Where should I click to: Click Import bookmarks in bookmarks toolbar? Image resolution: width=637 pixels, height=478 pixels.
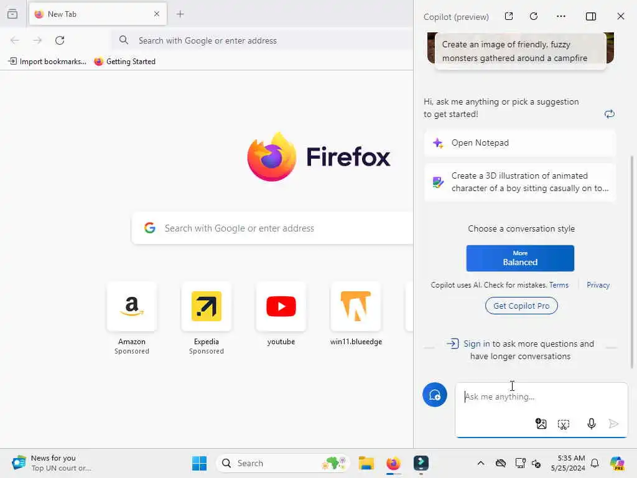[x=47, y=62]
